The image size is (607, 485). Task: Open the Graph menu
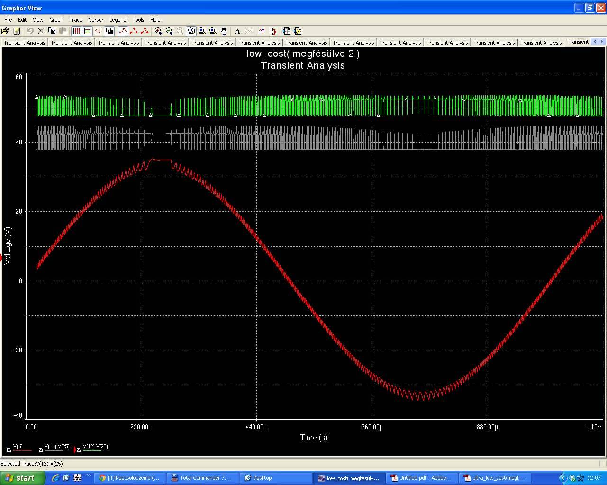tap(56, 20)
